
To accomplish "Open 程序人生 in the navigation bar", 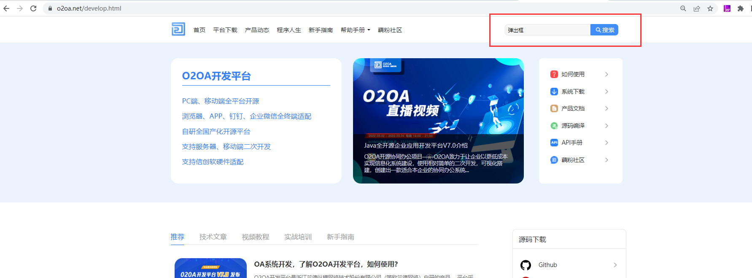I will 289,30.
